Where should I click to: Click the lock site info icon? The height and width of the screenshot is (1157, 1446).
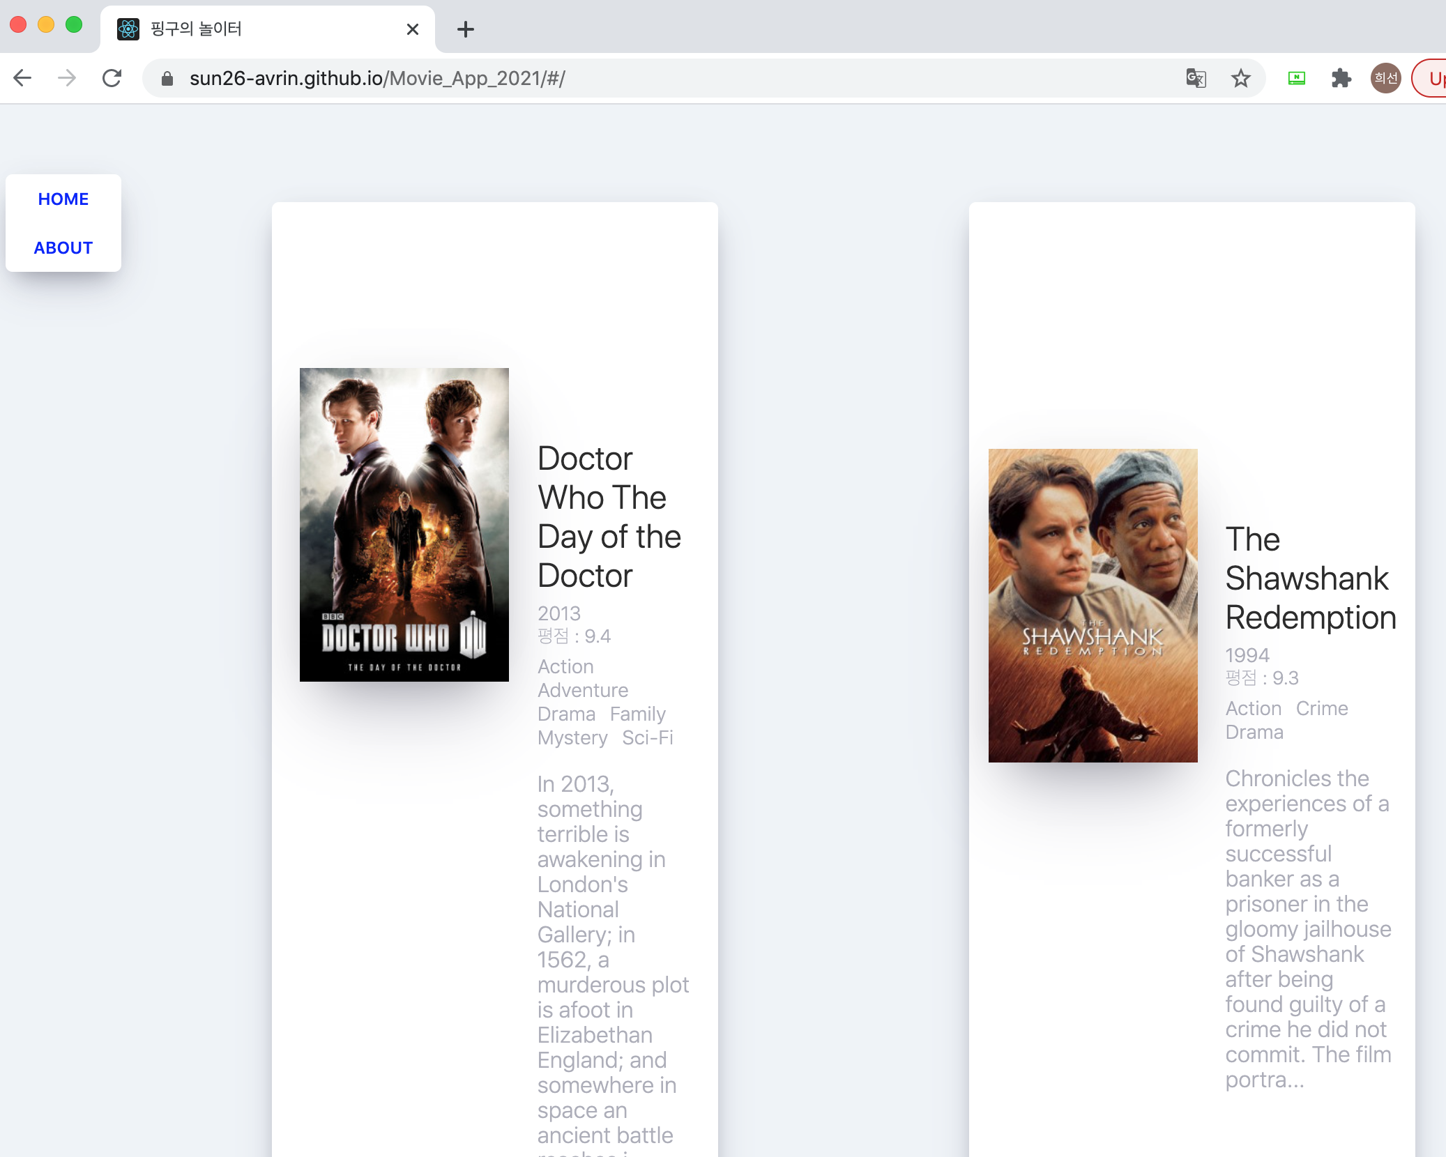[x=167, y=79]
